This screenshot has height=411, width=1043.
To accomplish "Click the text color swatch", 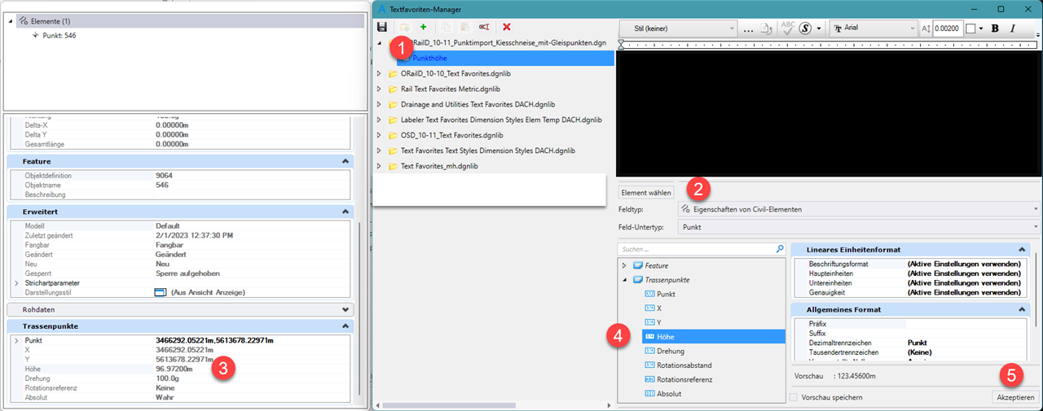I will tap(970, 28).
